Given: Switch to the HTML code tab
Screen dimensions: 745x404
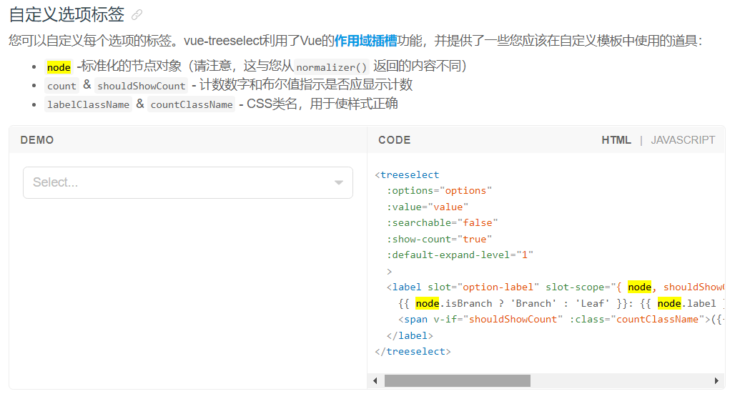Looking at the screenshot, I should [616, 140].
